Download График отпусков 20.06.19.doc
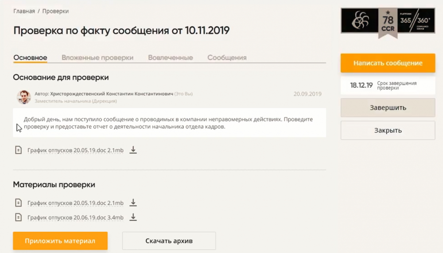The width and height of the screenshot is (443, 253). pos(133,217)
